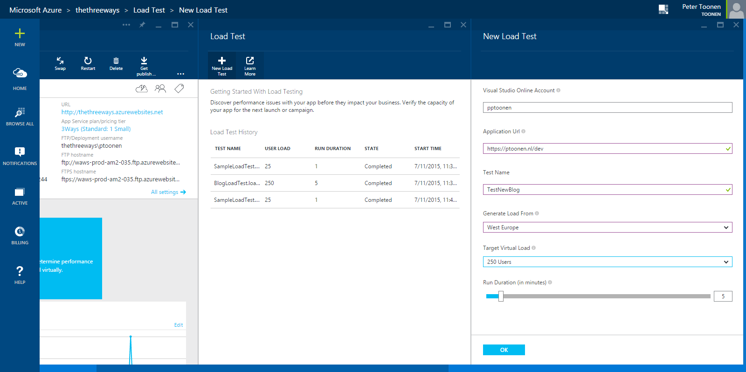Viewport: 746px width, 372px height.
Task: Click the Run Duration slider track
Action: 598,296
